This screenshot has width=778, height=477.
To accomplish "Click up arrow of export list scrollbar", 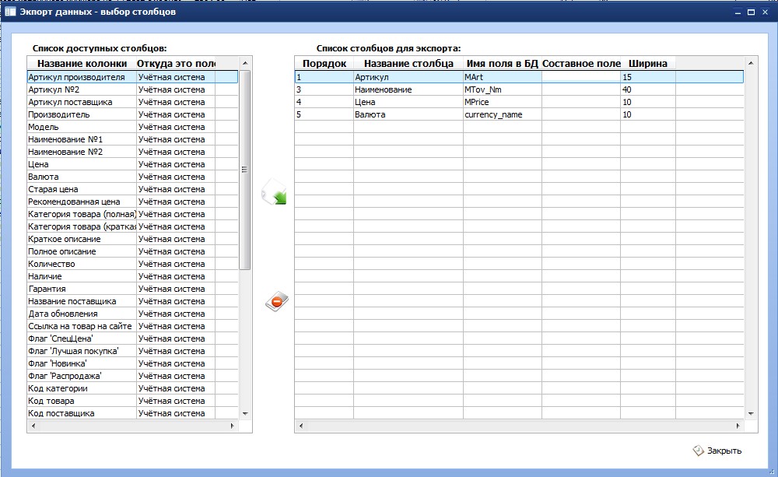I will (x=751, y=63).
